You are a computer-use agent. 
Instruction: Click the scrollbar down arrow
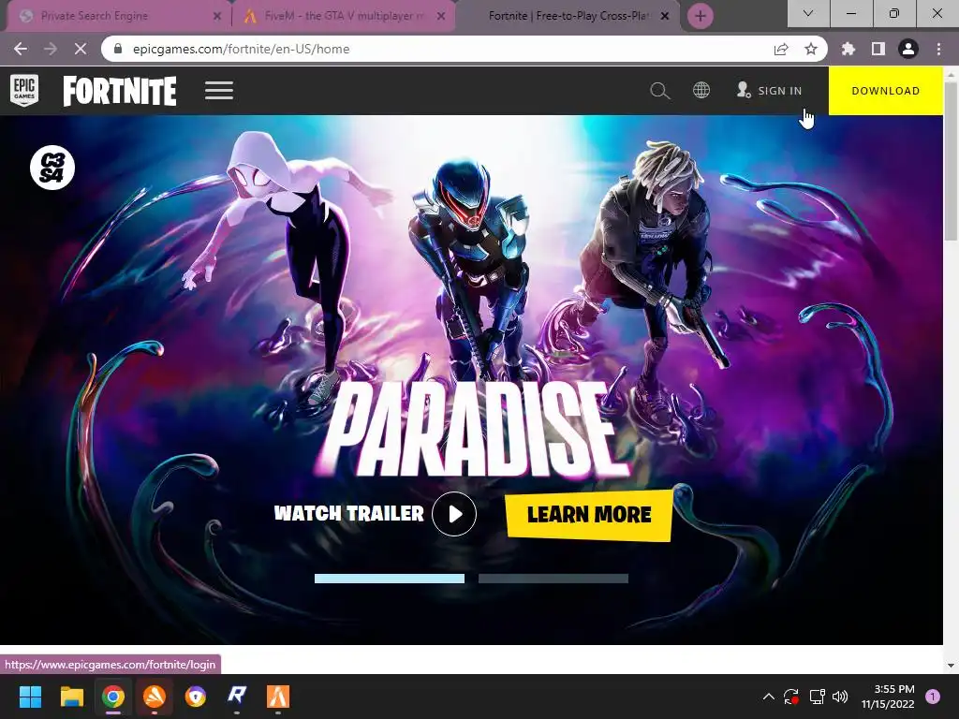tap(951, 666)
